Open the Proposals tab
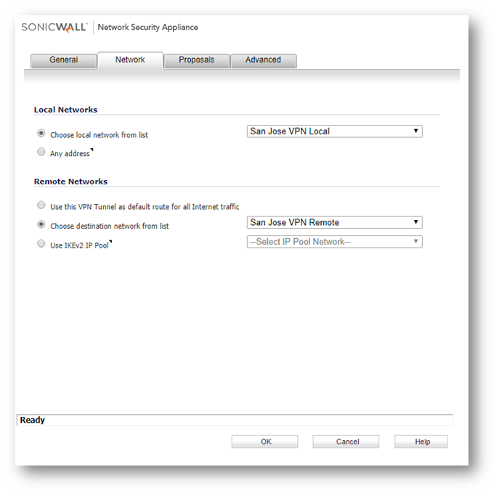 point(197,60)
